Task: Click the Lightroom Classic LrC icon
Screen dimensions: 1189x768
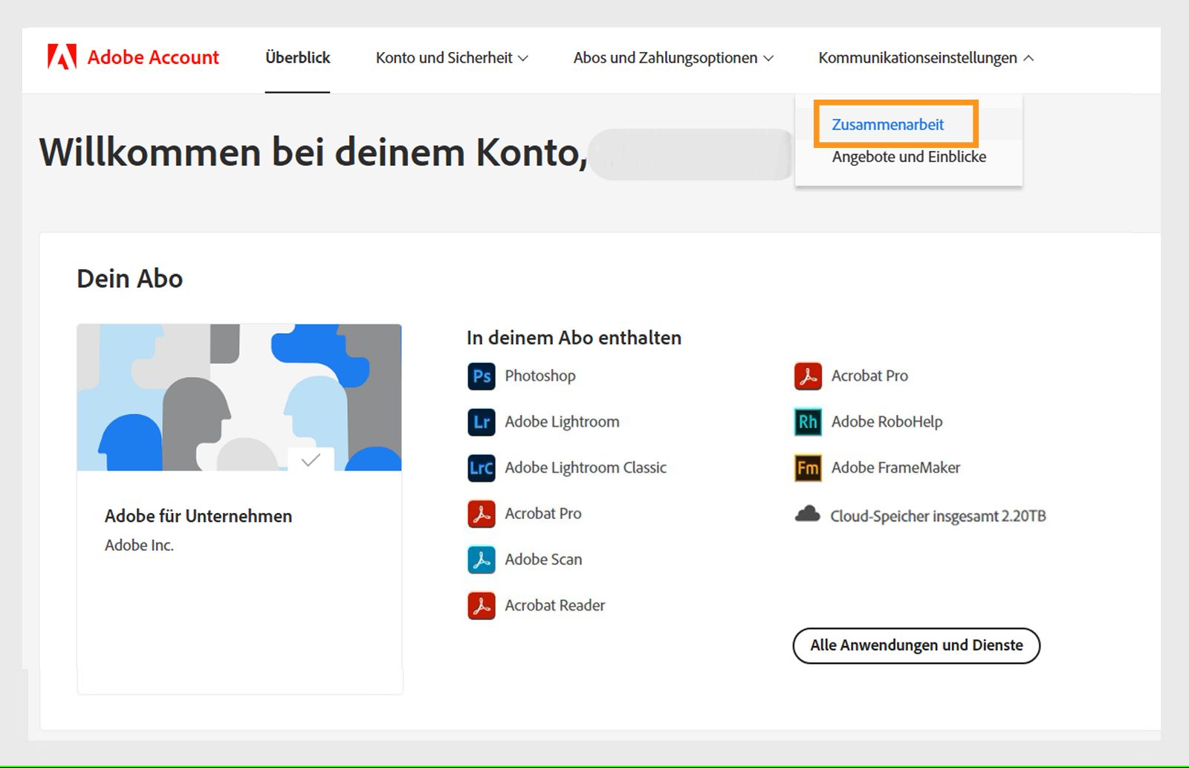Action: (x=482, y=468)
